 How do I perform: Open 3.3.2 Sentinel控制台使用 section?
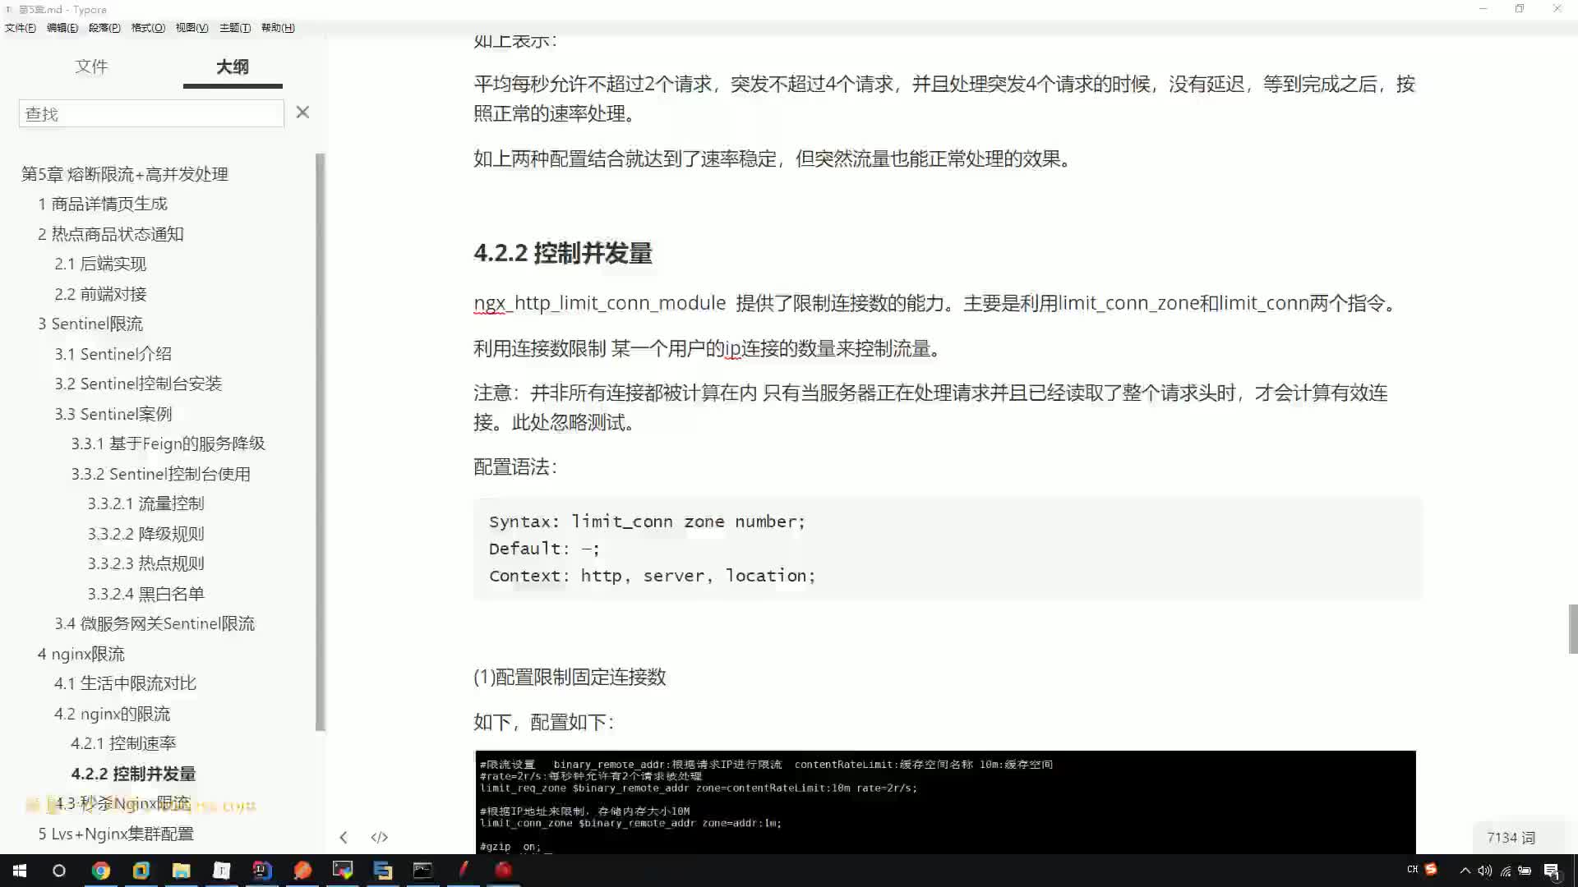tap(160, 474)
